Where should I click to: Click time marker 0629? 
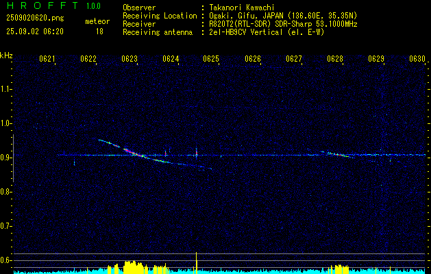tap(376, 58)
